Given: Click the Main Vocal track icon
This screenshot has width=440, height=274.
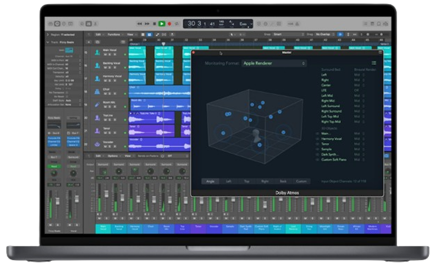Looking at the screenshot, I should pyautogui.click(x=97, y=52).
